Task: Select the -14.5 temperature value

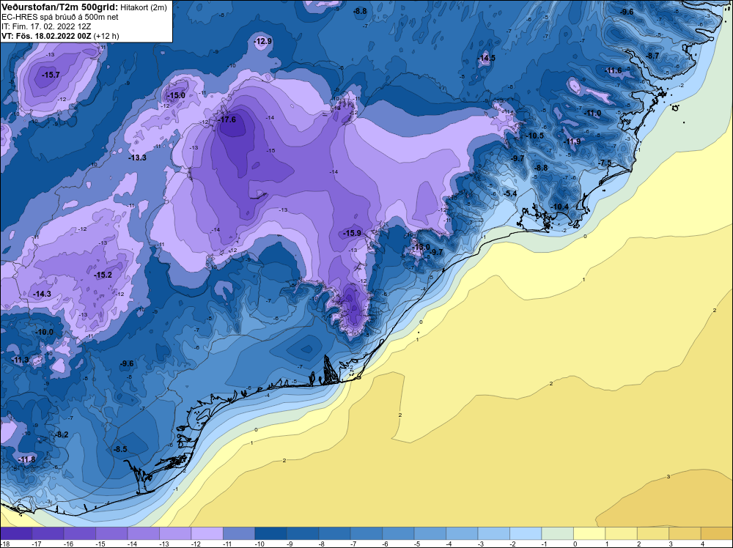Action: (487, 58)
